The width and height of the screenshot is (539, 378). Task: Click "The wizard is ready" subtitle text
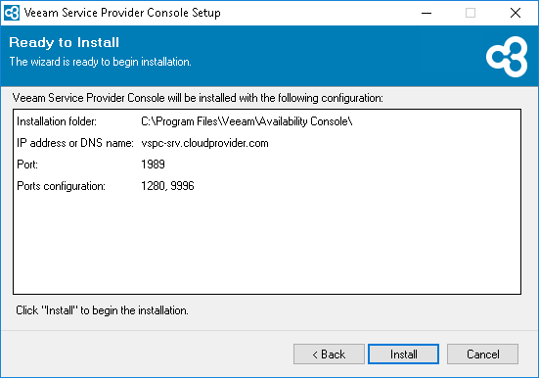[x=100, y=62]
